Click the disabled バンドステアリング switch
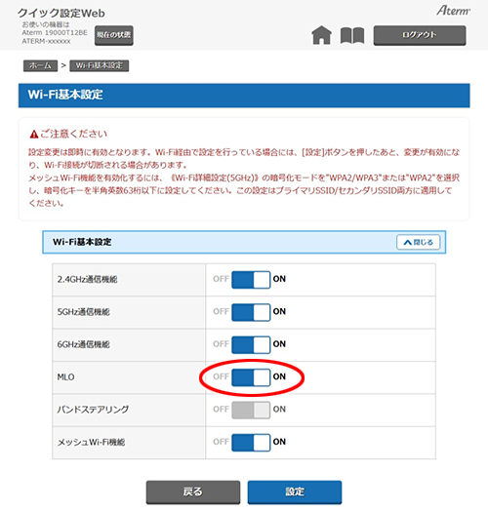This screenshot has height=512, width=488. pos(251,410)
